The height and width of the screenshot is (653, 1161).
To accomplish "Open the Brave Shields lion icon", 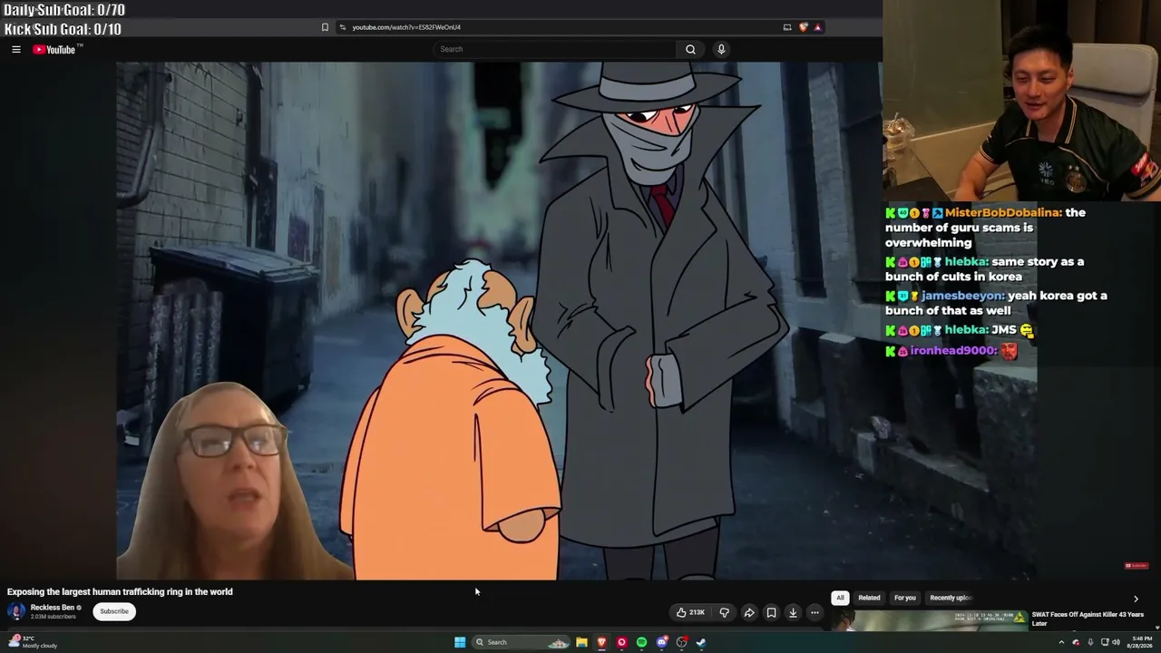I will [x=803, y=27].
